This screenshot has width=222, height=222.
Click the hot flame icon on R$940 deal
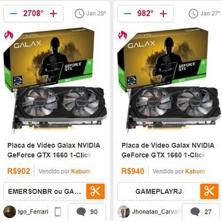tap(123, 35)
